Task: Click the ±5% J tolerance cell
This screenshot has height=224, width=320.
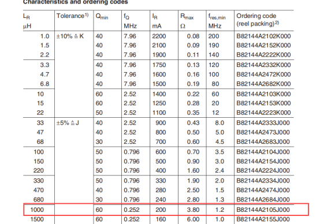Action: [68, 123]
